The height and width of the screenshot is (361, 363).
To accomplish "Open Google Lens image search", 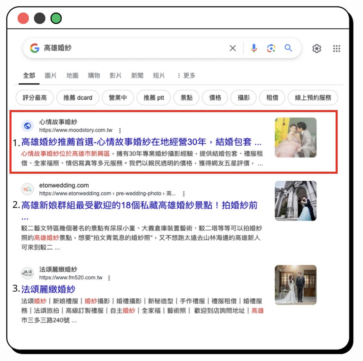I will coord(271,48).
